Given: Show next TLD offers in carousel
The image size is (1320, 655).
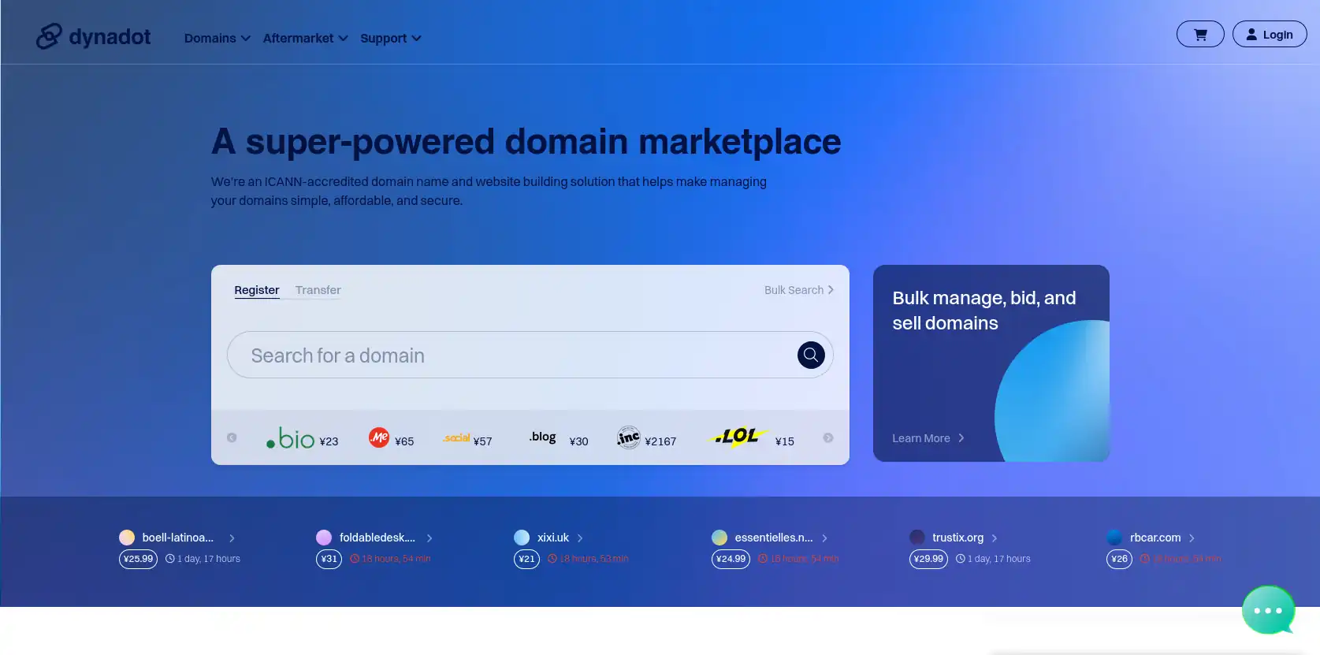Looking at the screenshot, I should coord(828,437).
